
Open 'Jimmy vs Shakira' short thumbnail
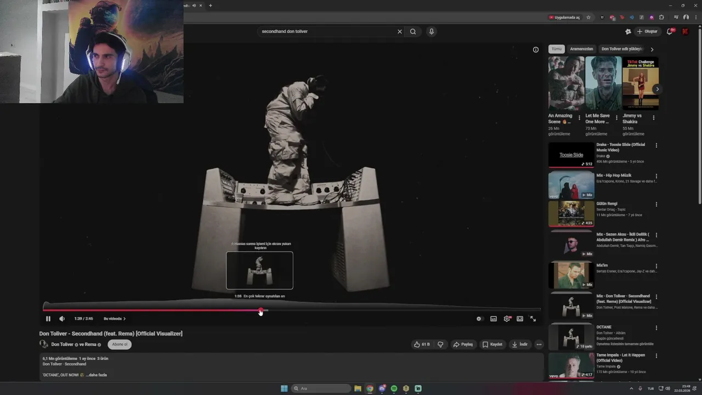point(641,83)
